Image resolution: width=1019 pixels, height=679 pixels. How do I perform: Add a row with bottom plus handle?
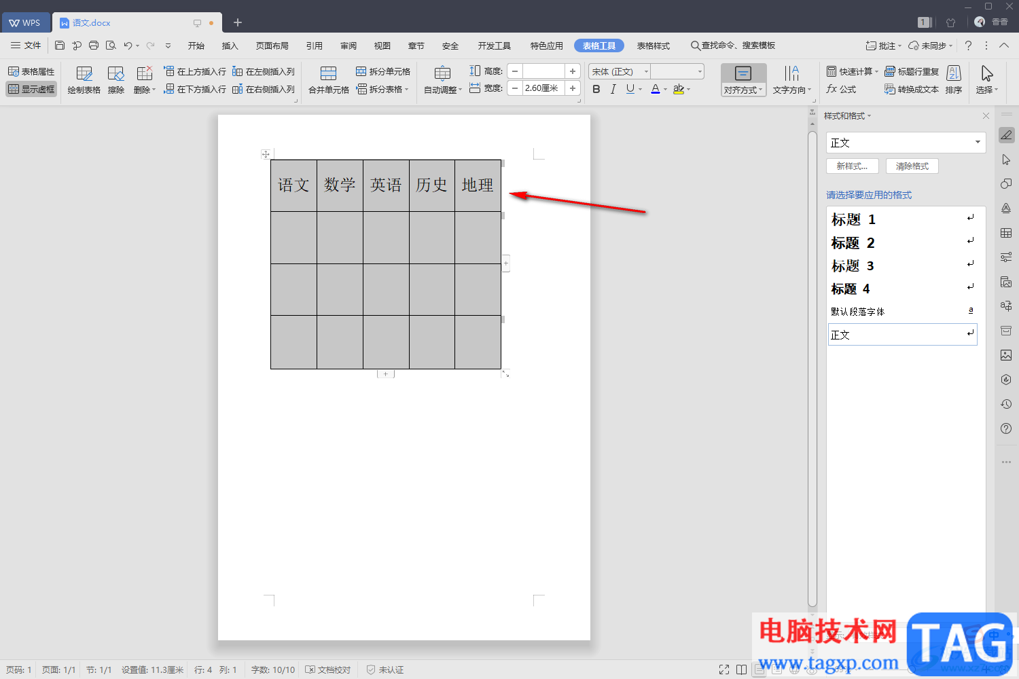386,374
